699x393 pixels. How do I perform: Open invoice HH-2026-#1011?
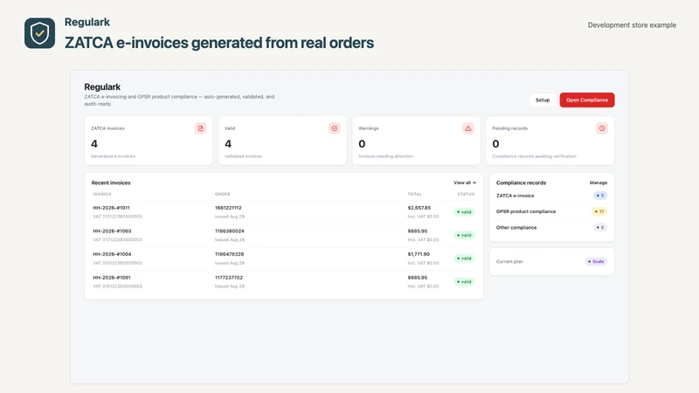pyautogui.click(x=112, y=208)
